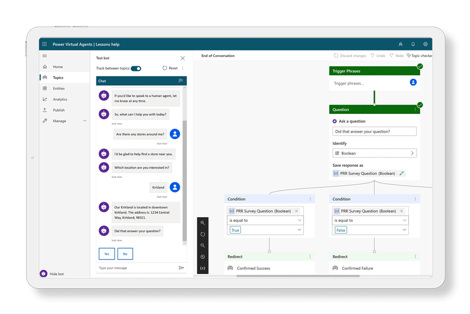Click Confirmed Failure redirect topic
The height and width of the screenshot is (314, 470).
point(357,268)
